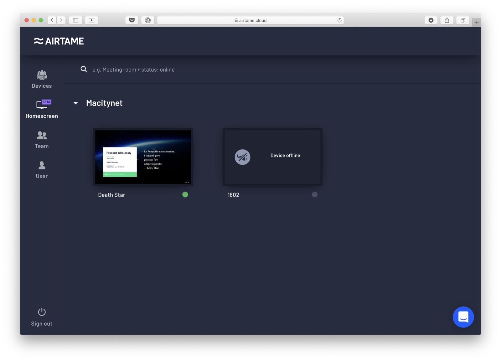Click the BETA badge on Homescreen

[x=46, y=102]
